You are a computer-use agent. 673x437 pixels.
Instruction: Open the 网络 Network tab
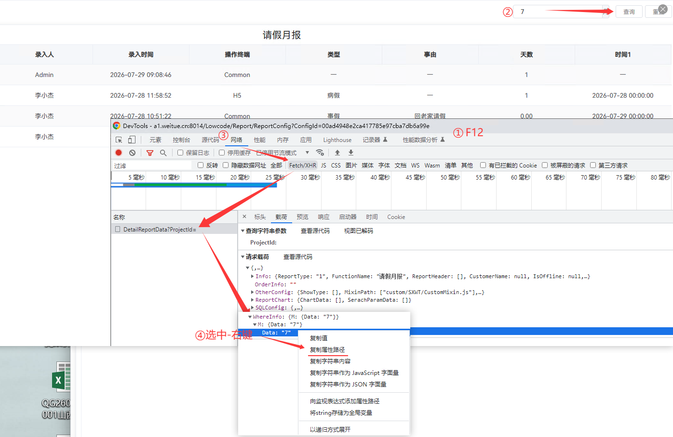(x=236, y=140)
